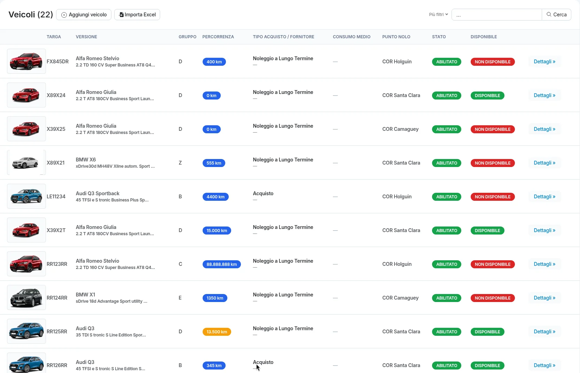Open Dettagli for vehicle X89X24
580x373 pixels.
[x=544, y=95]
